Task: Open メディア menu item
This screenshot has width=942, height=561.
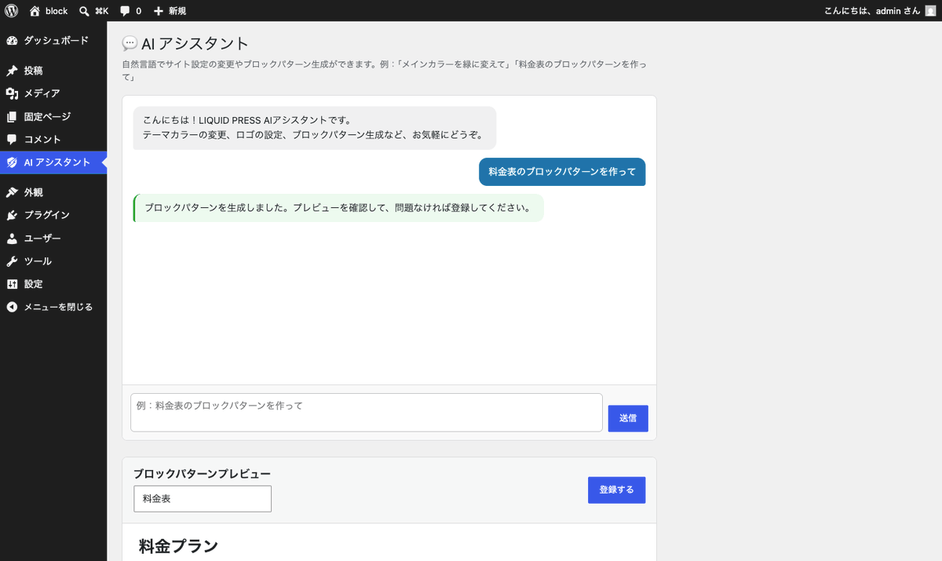Action: pos(53,93)
